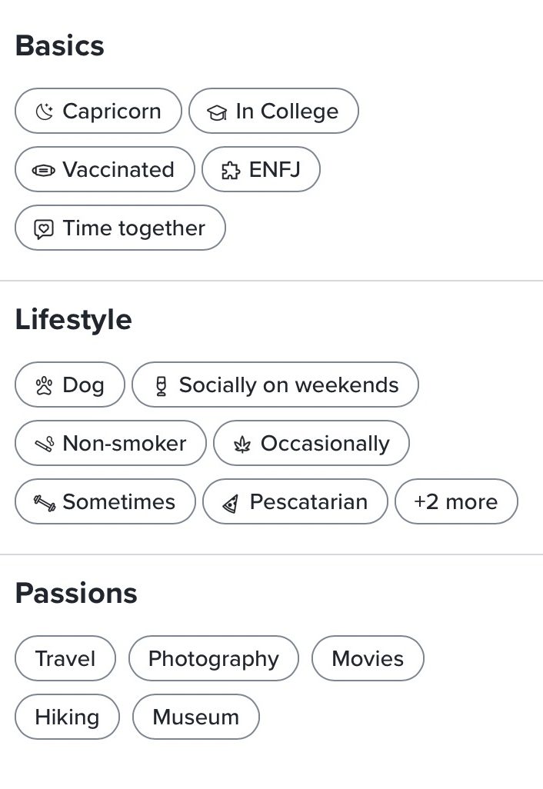Click the cigarette icon beside Non-smoker

pyautogui.click(x=45, y=444)
